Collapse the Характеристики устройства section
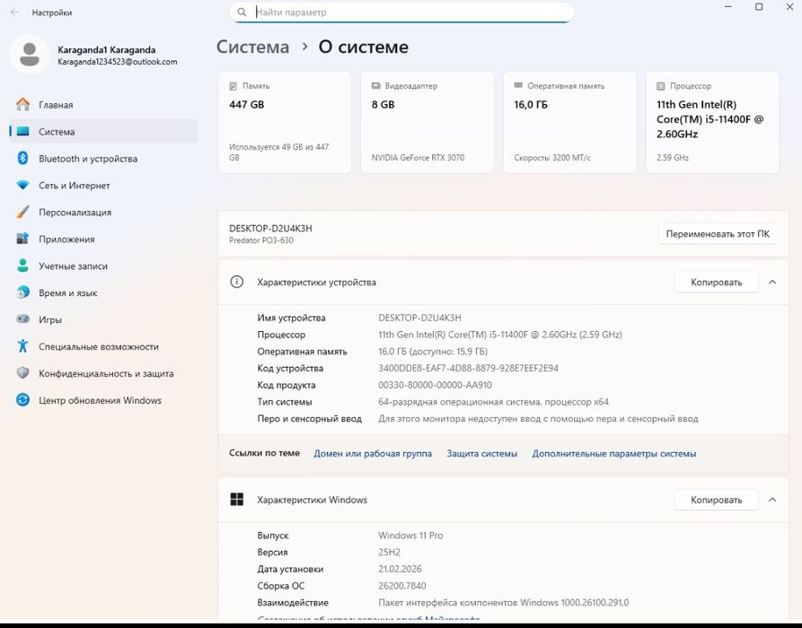The width and height of the screenshot is (802, 628). [772, 283]
